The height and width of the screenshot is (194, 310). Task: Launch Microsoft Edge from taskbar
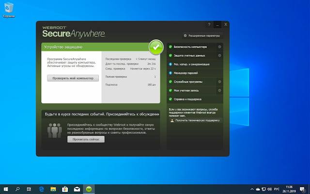coord(41,189)
